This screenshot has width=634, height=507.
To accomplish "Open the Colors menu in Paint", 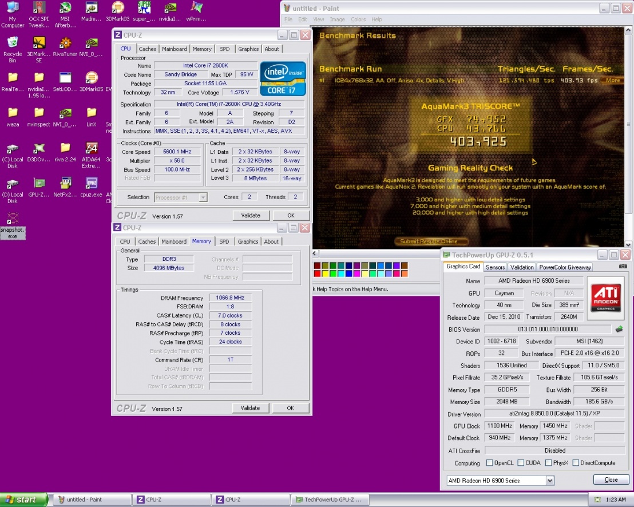I will [x=358, y=19].
